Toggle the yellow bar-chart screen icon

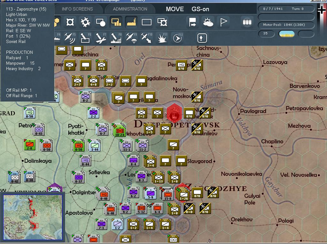pyautogui.click(x=116, y=22)
